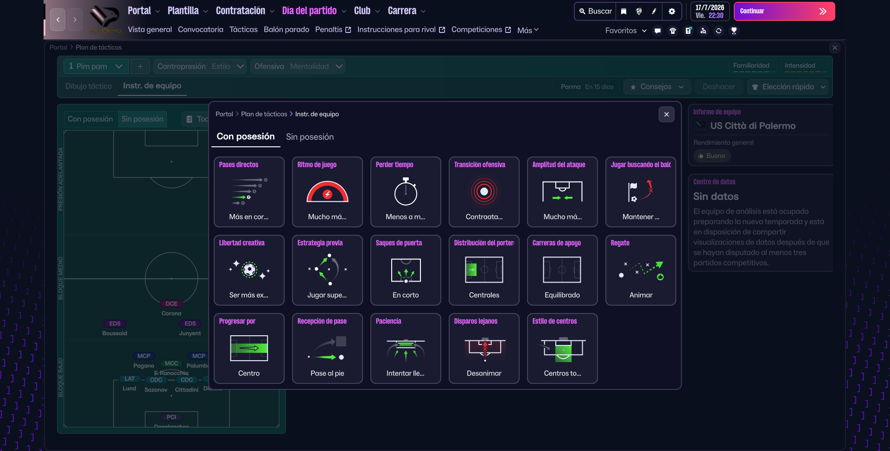Screen dimensions: 890x451
Task: Click Plan de tácticas breadcrumb in dialog
Action: pyautogui.click(x=264, y=114)
